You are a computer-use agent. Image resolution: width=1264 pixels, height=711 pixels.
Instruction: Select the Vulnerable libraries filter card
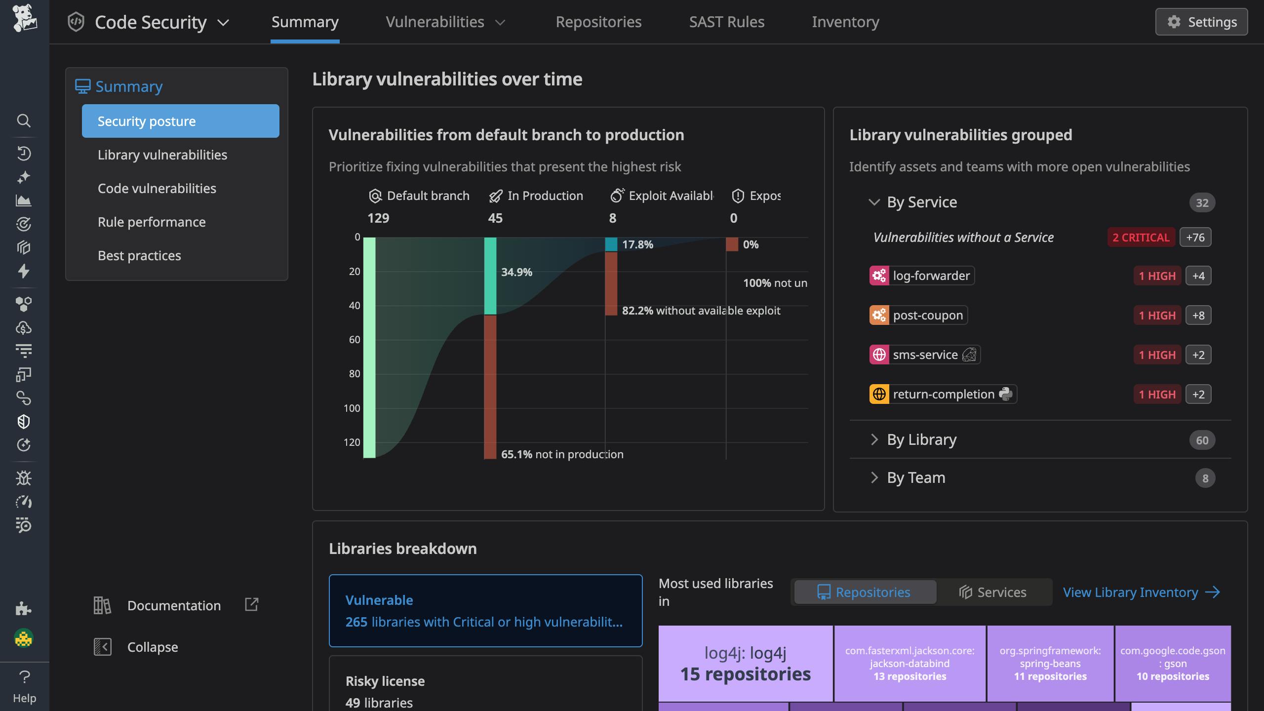click(x=485, y=611)
